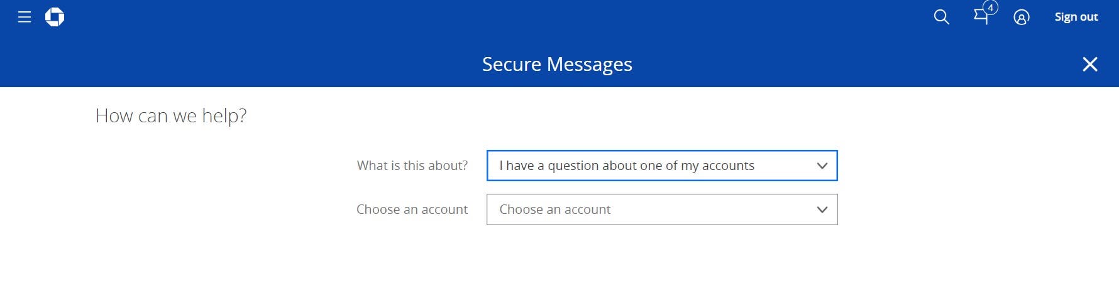1119x291 pixels.
Task: Click the Chase octagon logo
Action: click(55, 17)
